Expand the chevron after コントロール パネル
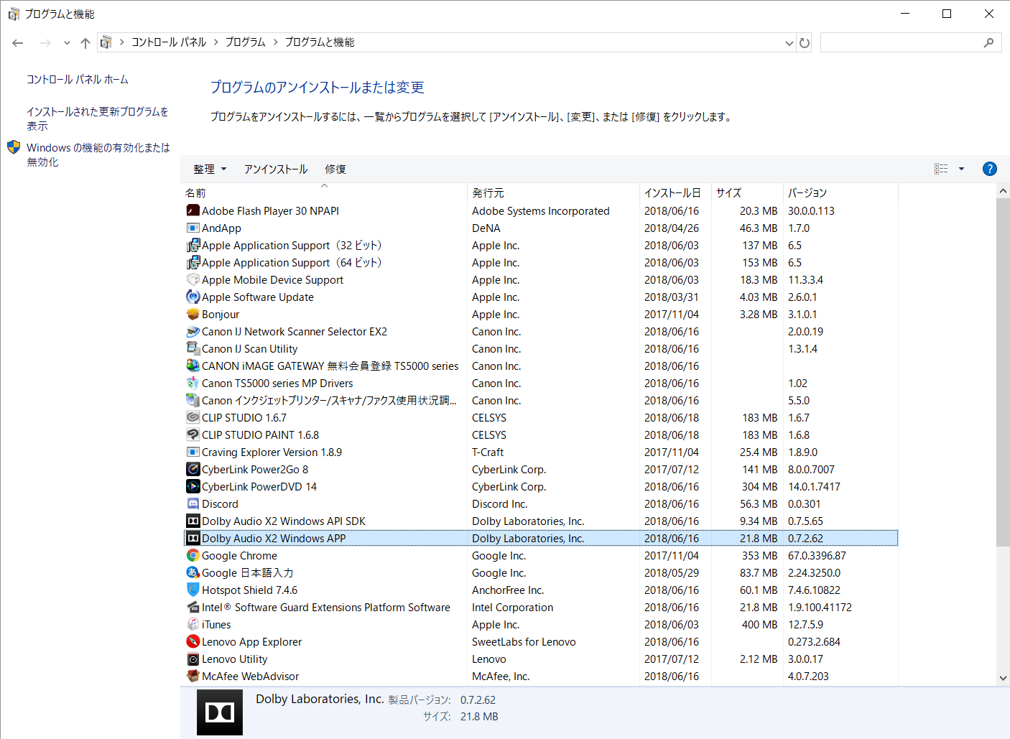 [x=216, y=42]
